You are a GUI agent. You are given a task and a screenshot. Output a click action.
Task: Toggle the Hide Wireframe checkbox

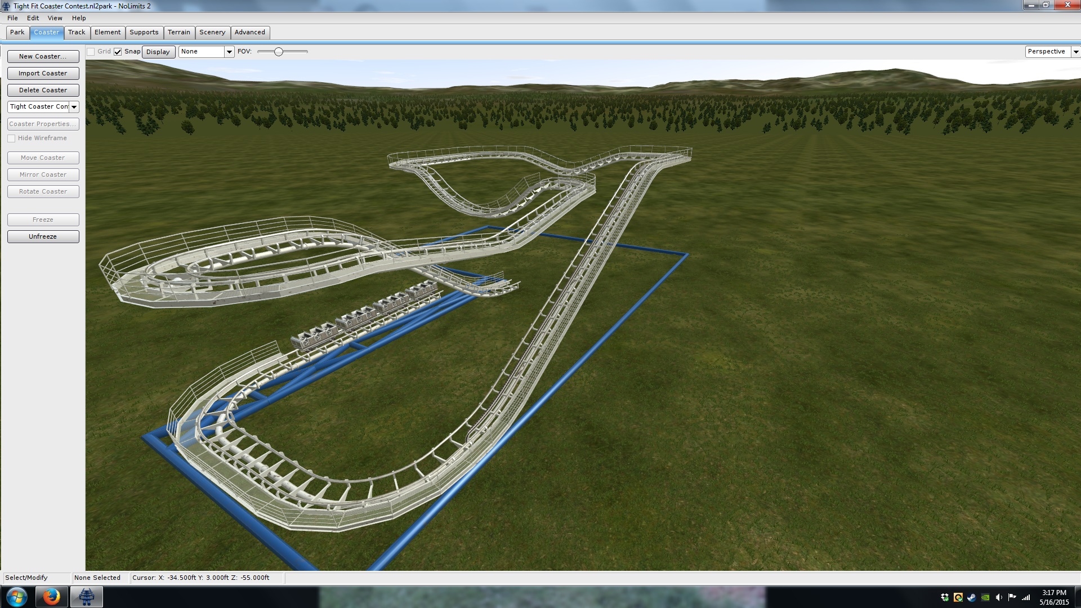(x=11, y=138)
